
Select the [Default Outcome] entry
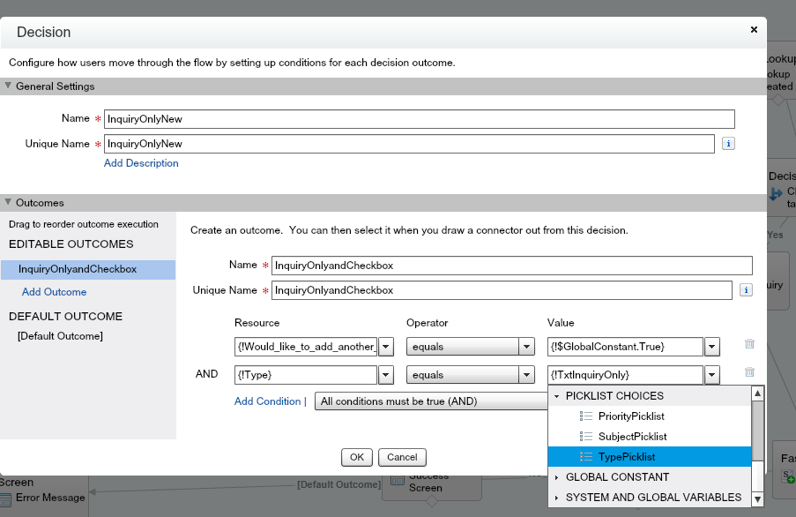(60, 336)
